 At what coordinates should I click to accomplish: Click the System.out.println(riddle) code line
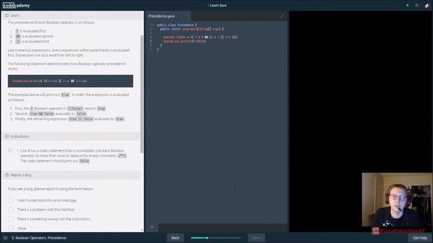tap(185, 41)
